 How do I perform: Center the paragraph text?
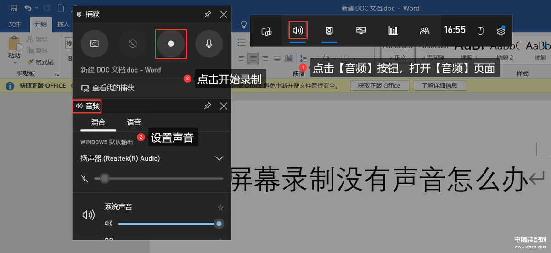click(253, 58)
